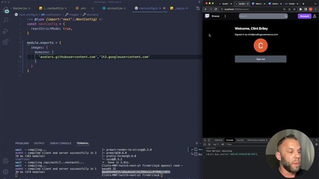Toggle the browser side panel icon
The height and width of the screenshot is (179, 319).
[x=306, y=9]
